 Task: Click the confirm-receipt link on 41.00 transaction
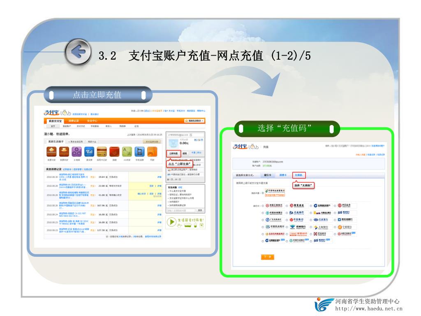(x=141, y=194)
